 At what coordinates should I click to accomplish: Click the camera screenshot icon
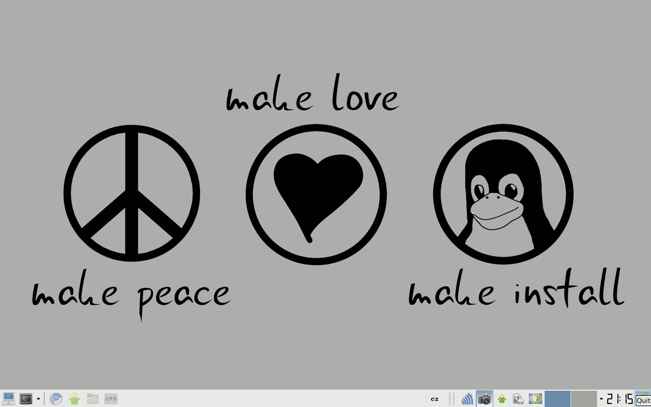point(485,399)
